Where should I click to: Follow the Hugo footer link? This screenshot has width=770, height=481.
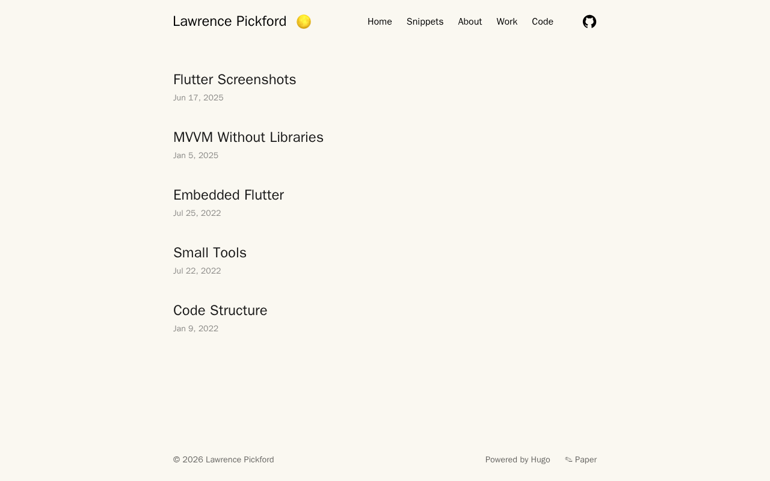(x=540, y=460)
